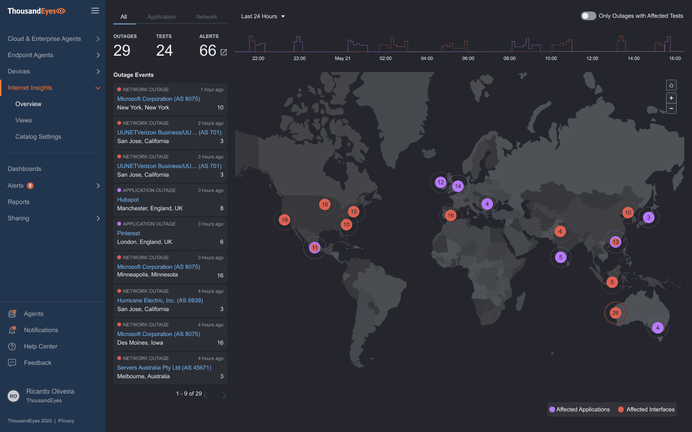Open the Last 24 Hours time selector
This screenshot has height=432, width=692.
click(x=262, y=16)
